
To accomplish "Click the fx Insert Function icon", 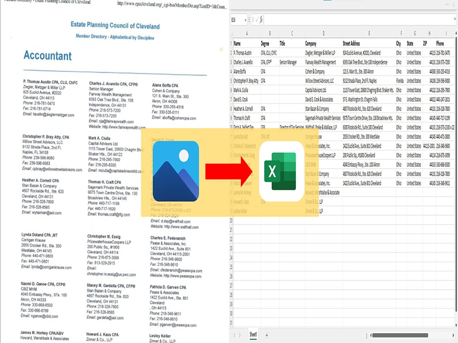I will tap(261, 20).
